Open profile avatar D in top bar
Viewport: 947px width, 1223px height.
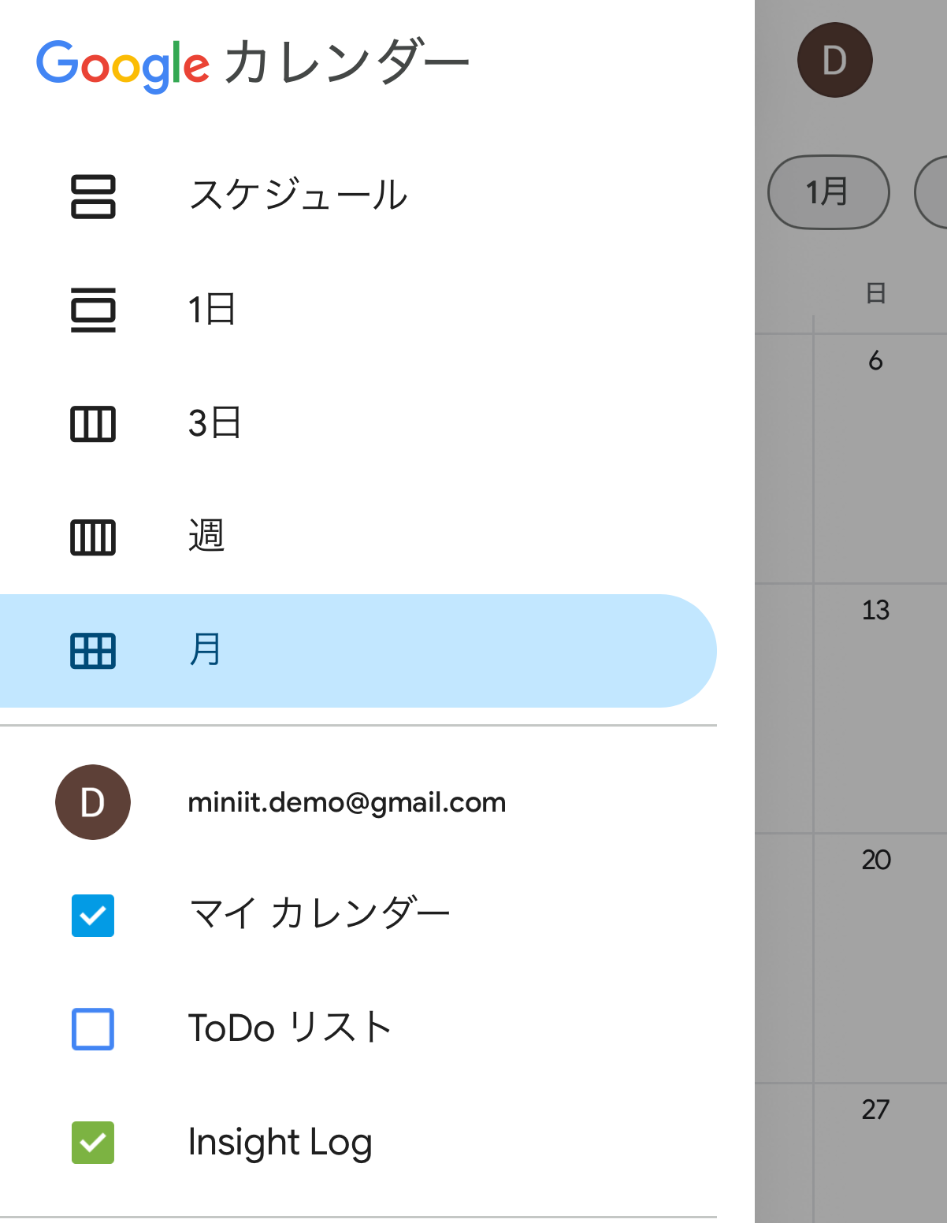pos(835,60)
